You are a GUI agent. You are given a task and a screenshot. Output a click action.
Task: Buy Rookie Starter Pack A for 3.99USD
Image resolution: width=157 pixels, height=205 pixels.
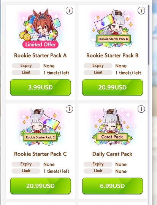(41, 87)
